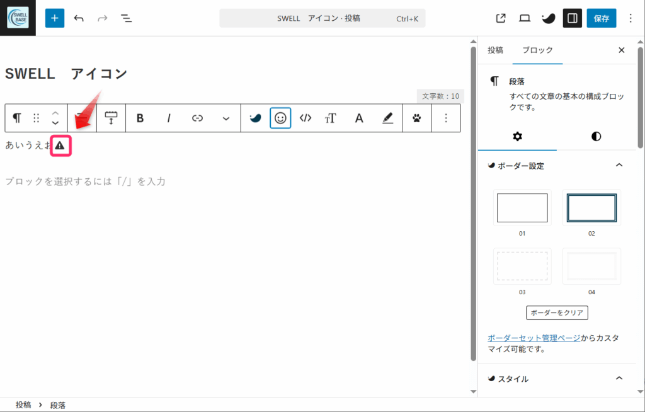Click the sidebar vertical scrollbar
The image size is (645, 412).
(x=641, y=97)
